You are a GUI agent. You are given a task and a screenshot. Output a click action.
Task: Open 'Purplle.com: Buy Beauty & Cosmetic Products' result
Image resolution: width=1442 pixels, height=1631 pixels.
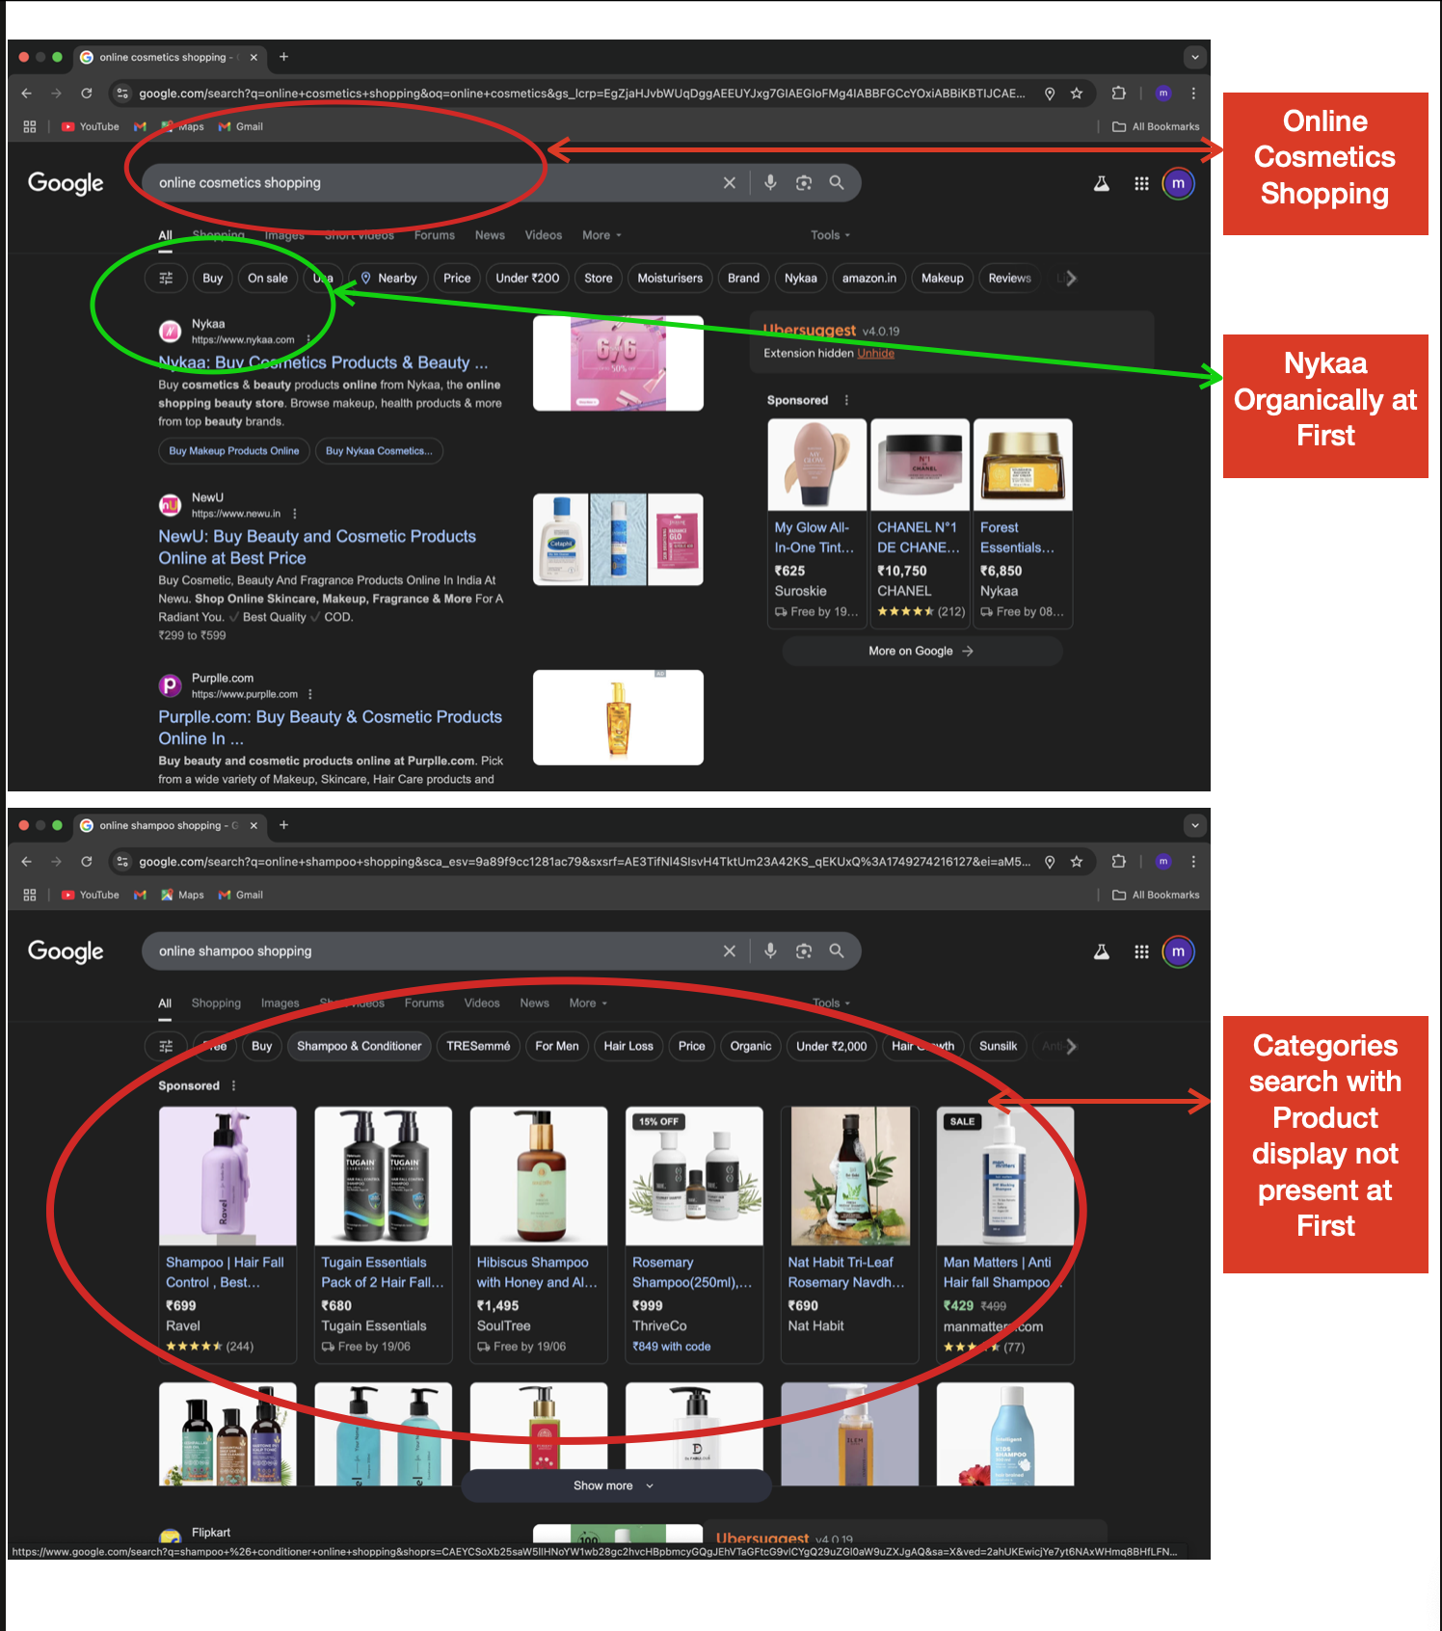pos(330,728)
